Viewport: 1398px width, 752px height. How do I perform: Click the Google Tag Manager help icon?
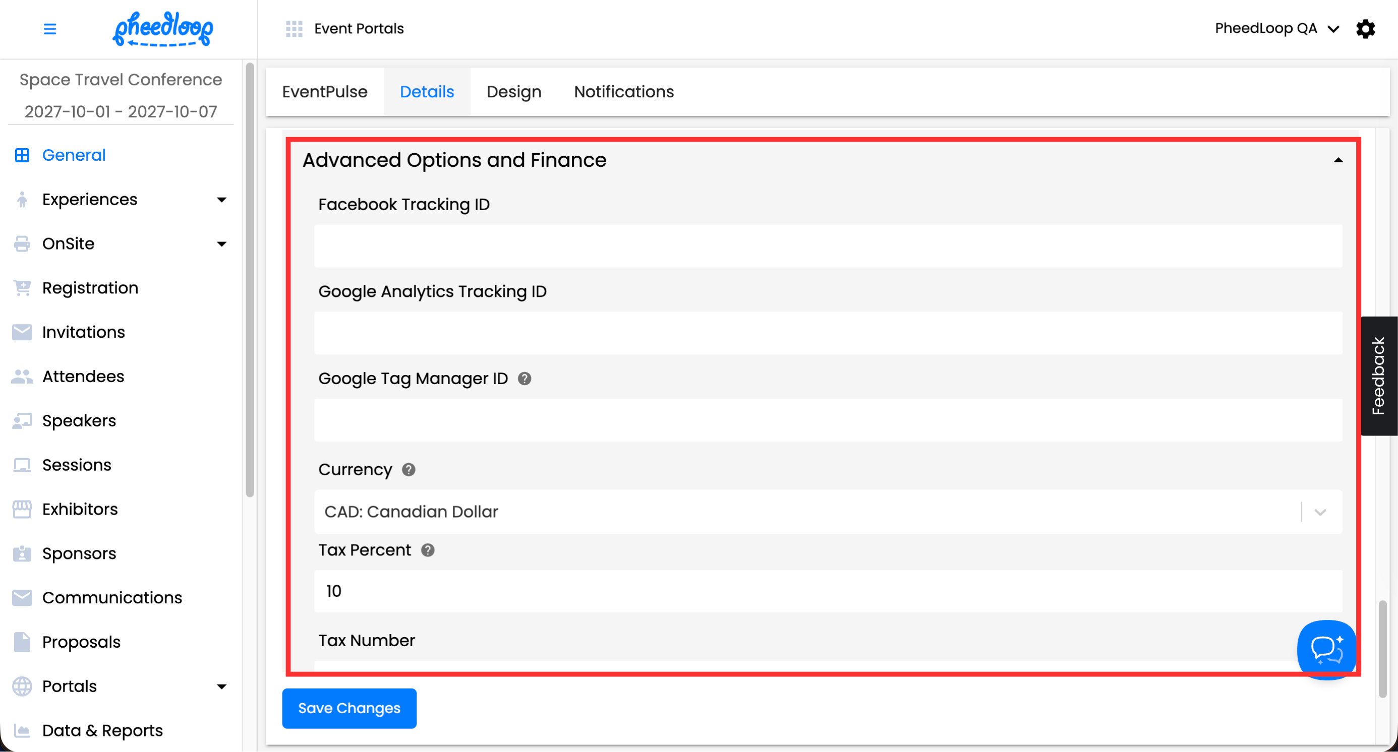tap(525, 379)
